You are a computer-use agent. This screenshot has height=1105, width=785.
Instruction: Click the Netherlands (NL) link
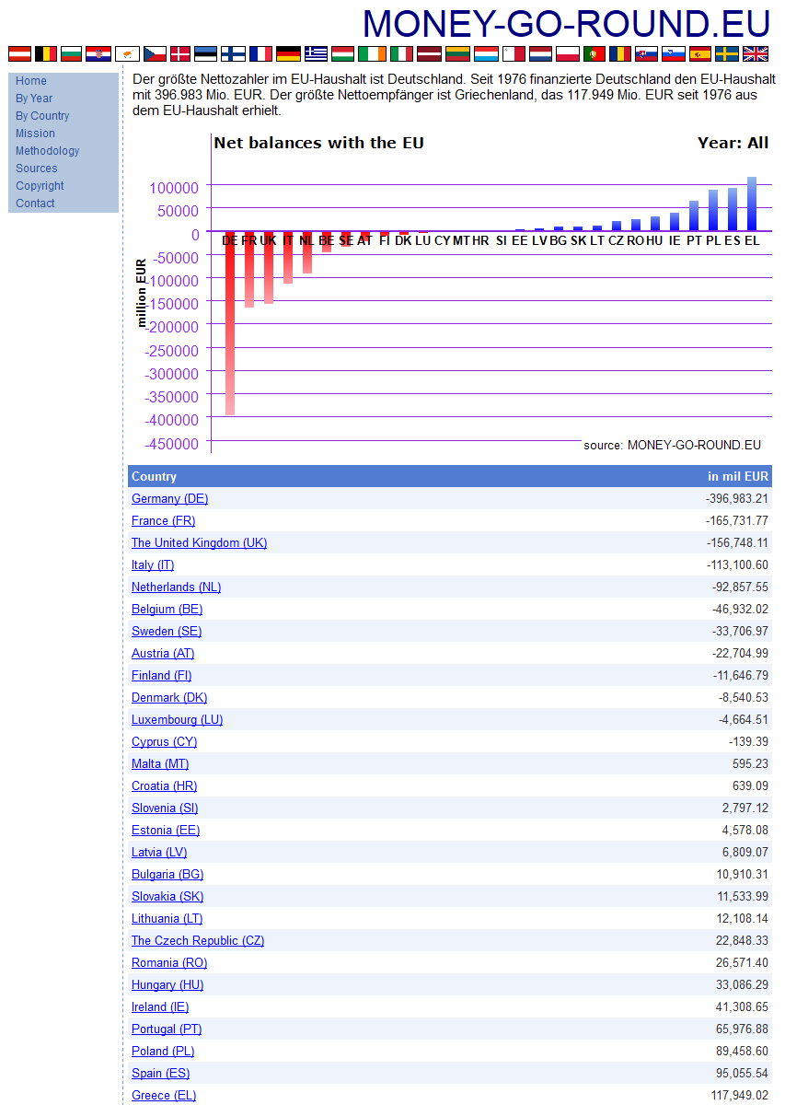click(176, 587)
